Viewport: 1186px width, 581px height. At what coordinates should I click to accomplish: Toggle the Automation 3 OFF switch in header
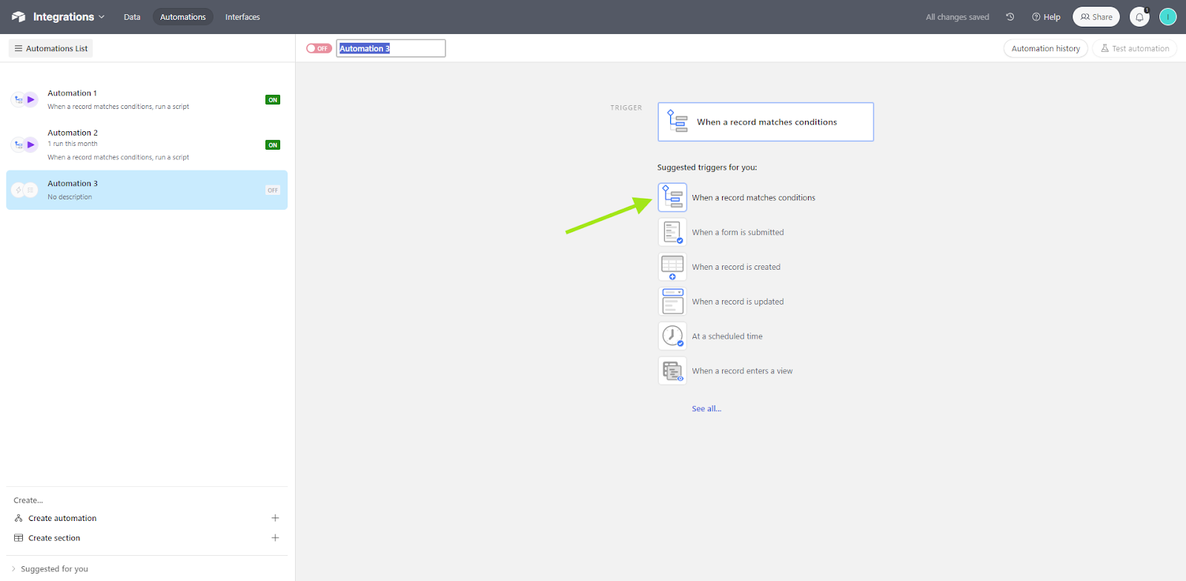[319, 48]
